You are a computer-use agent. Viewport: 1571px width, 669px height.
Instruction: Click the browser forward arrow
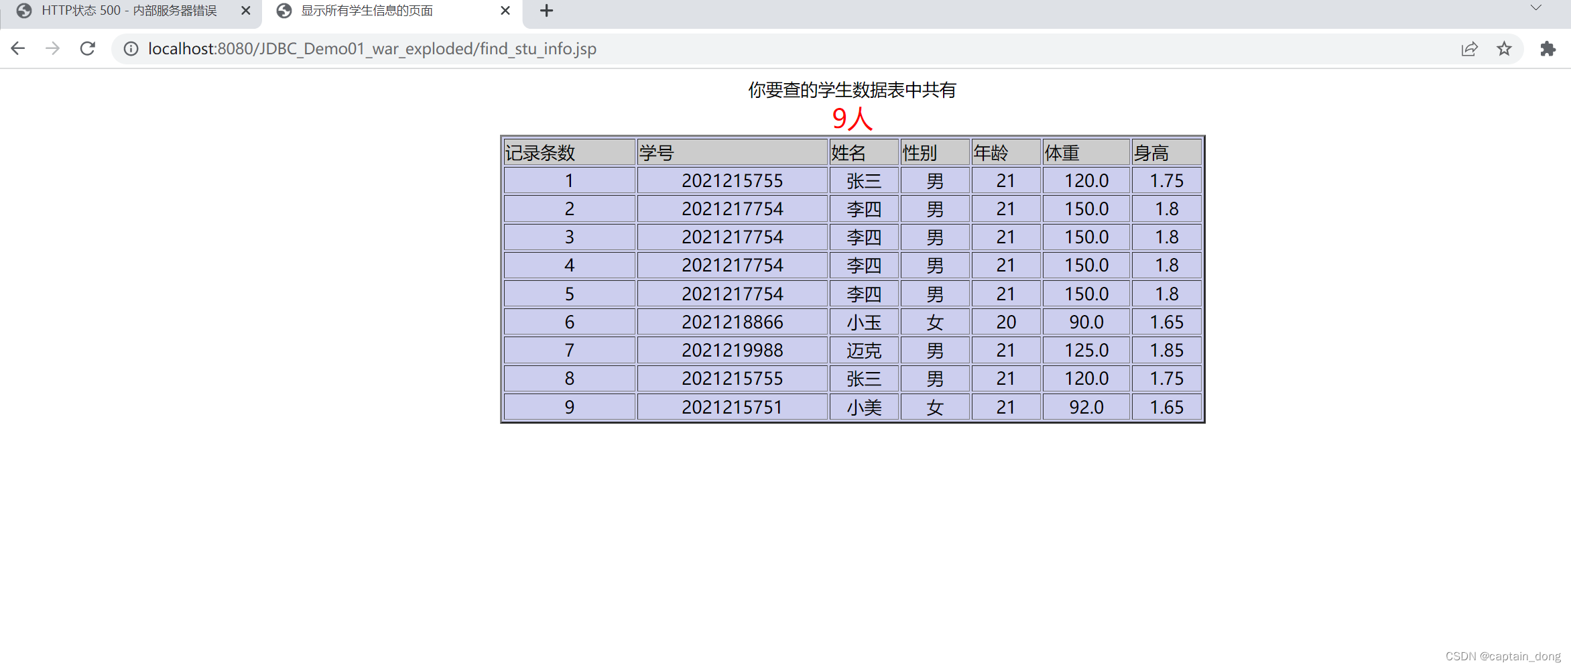[52, 48]
